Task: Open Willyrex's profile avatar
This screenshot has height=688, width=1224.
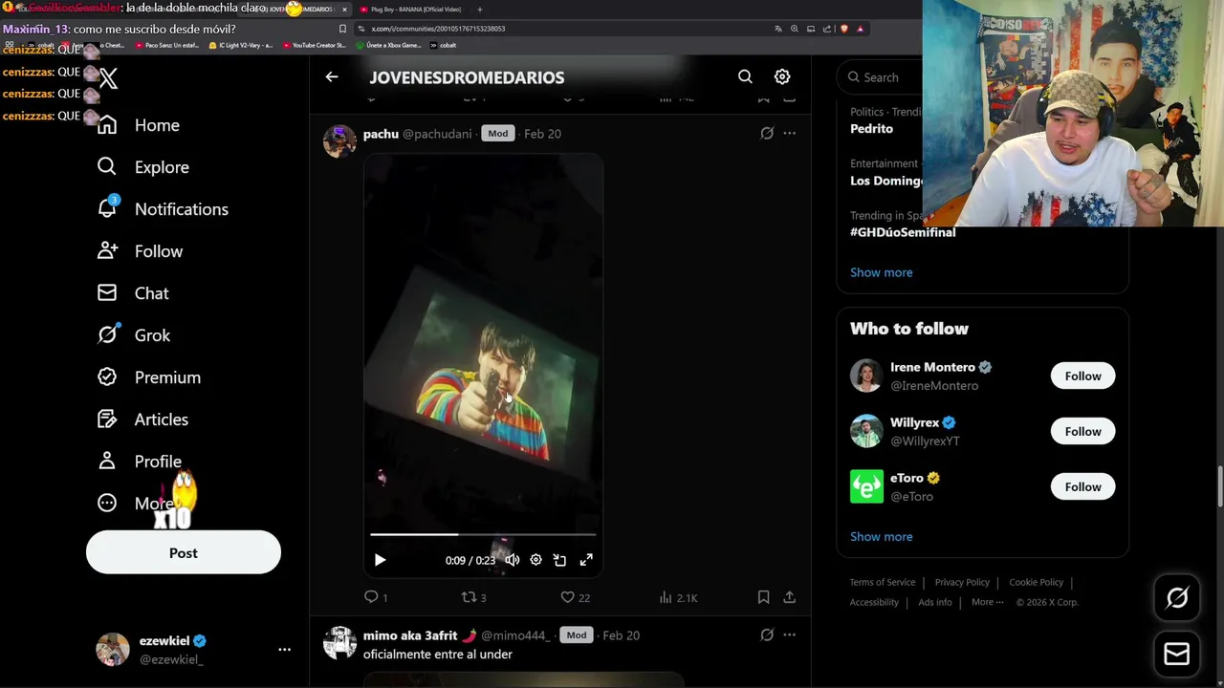Action: pos(866,432)
